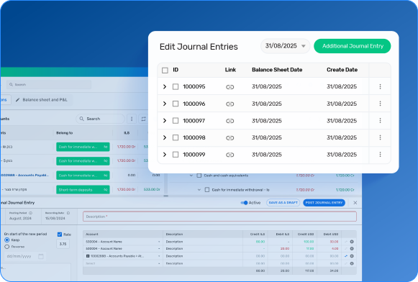The height and width of the screenshot is (282, 418).
Task: Click the swap arrows icon beside accounts Search
Action: [143, 119]
